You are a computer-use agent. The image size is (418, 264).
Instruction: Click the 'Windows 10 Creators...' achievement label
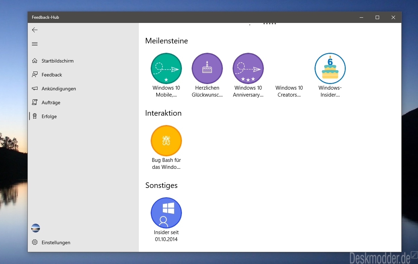point(289,91)
